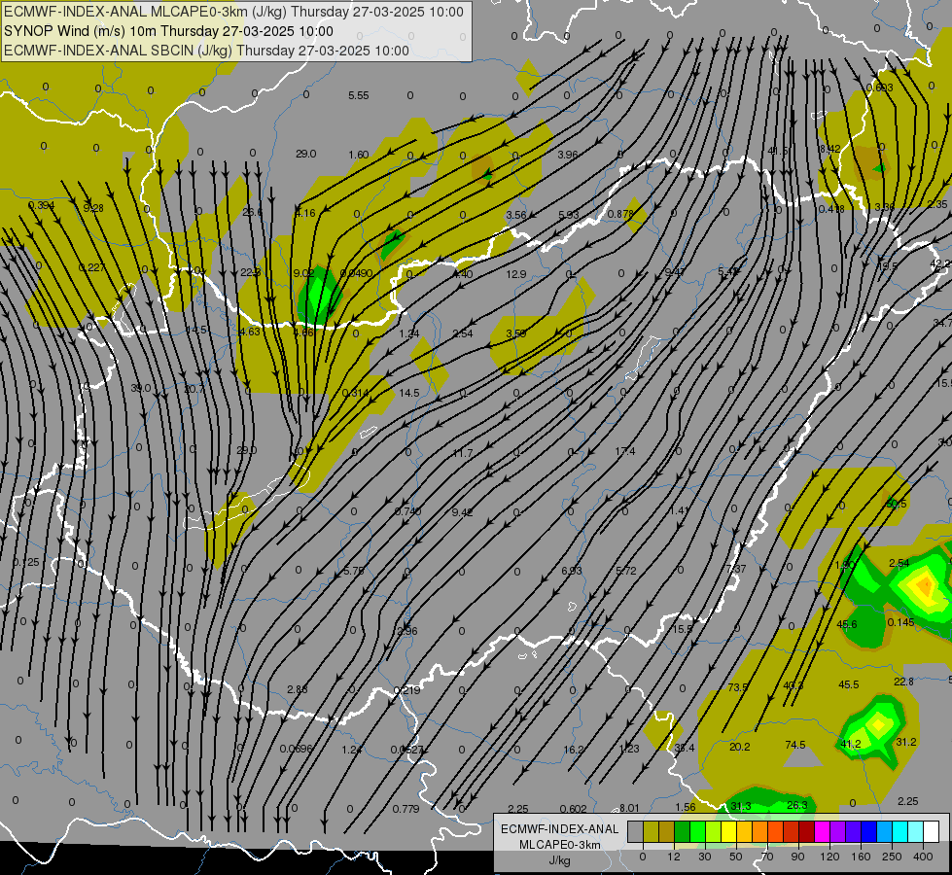Viewport: 952px width, 875px height.
Task: Click the magenta swatch in the color scale
Action: [x=822, y=832]
